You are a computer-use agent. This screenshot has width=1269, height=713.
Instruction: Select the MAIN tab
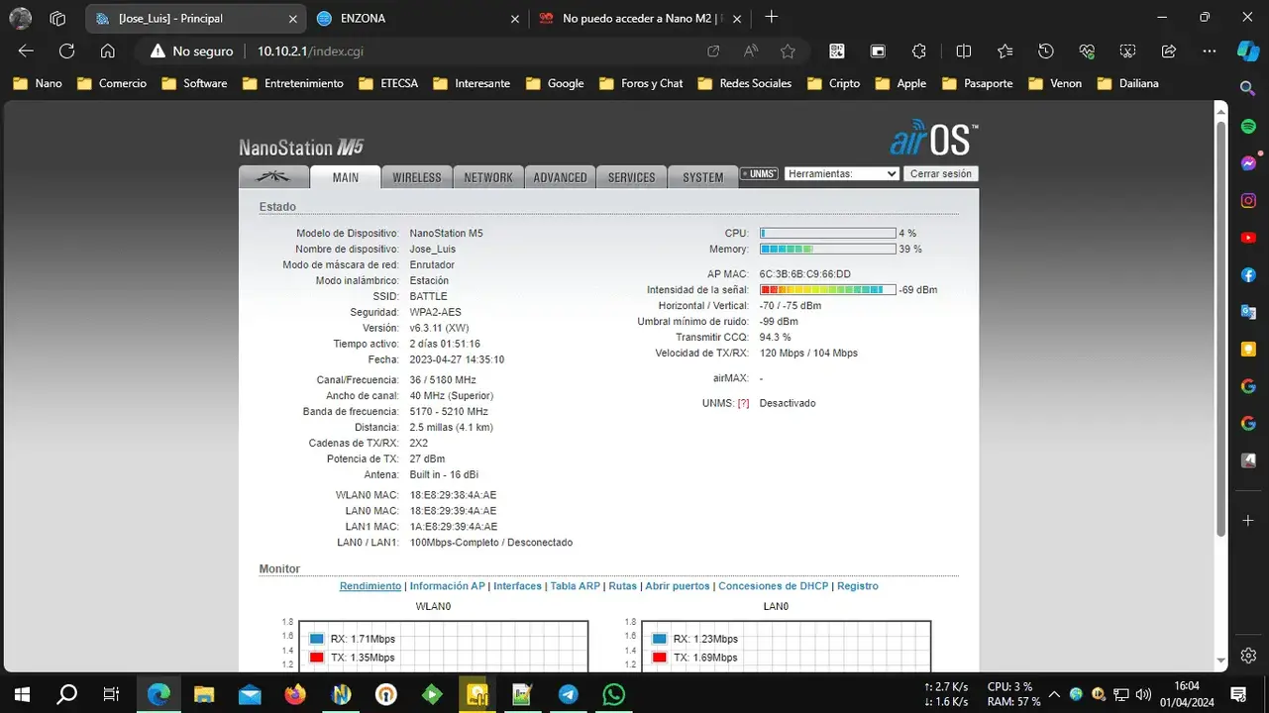[345, 177]
